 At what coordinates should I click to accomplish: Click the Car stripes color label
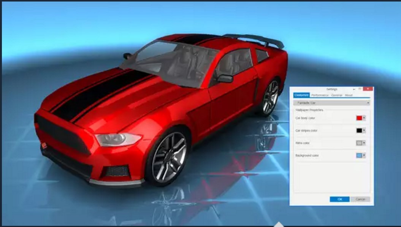[x=306, y=130]
